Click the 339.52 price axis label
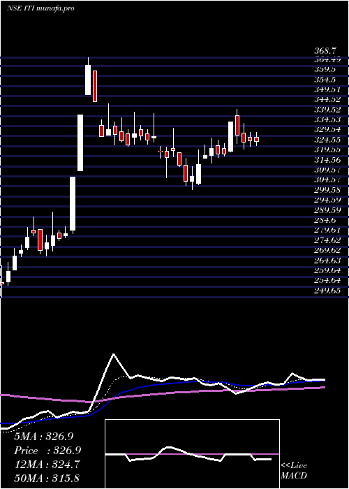349x489 pixels. point(327,110)
